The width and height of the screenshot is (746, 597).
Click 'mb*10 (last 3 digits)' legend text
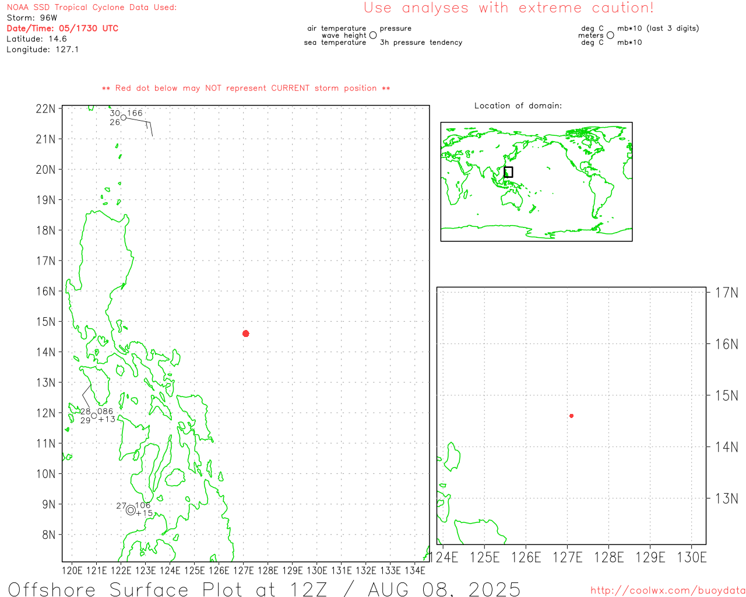(x=658, y=29)
